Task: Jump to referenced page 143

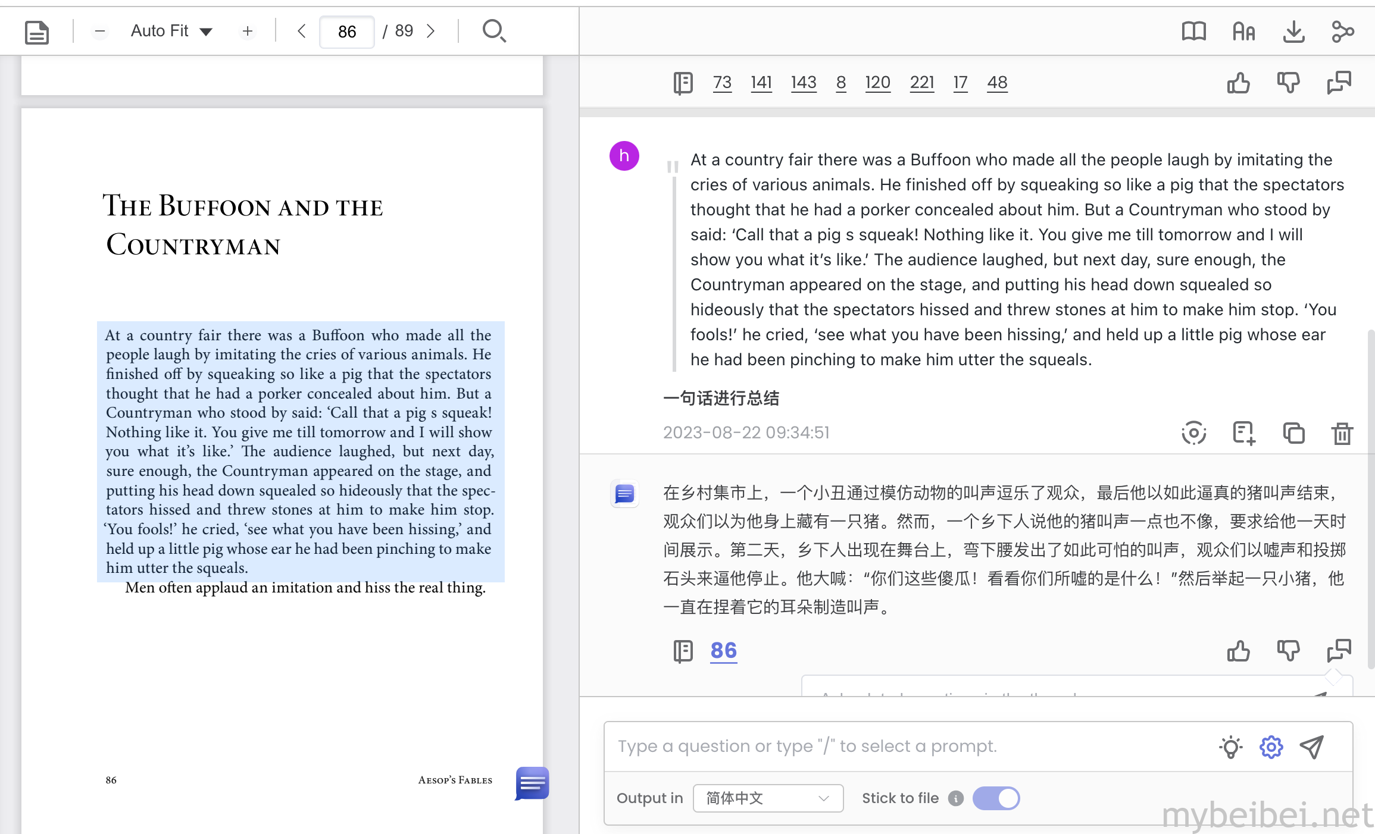Action: click(804, 82)
